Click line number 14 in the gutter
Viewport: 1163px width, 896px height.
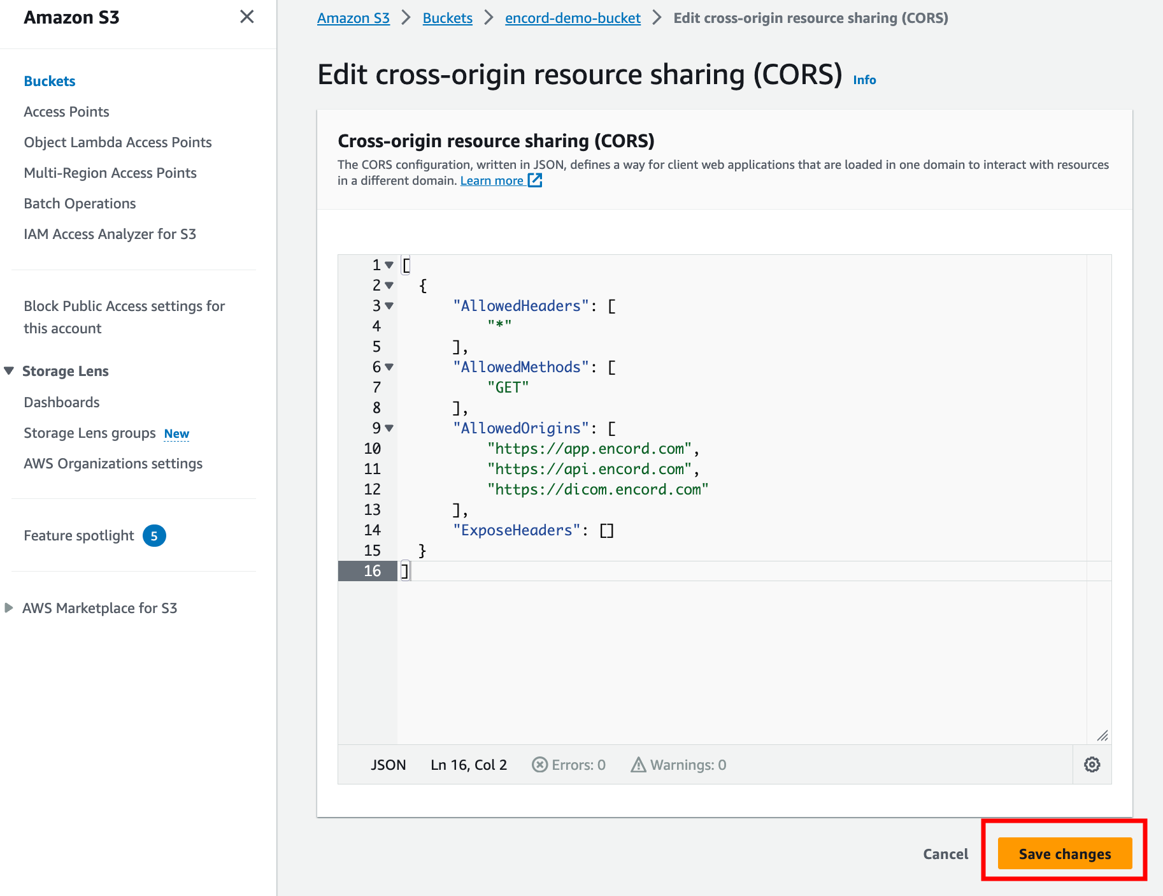coord(372,530)
